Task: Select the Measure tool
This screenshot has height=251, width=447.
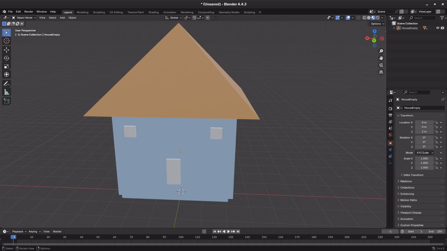Action: 6,92
